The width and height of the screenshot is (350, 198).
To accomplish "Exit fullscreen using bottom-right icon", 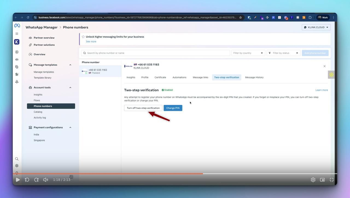I will 332,180.
